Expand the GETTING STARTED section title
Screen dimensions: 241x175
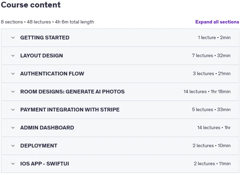click(45, 38)
